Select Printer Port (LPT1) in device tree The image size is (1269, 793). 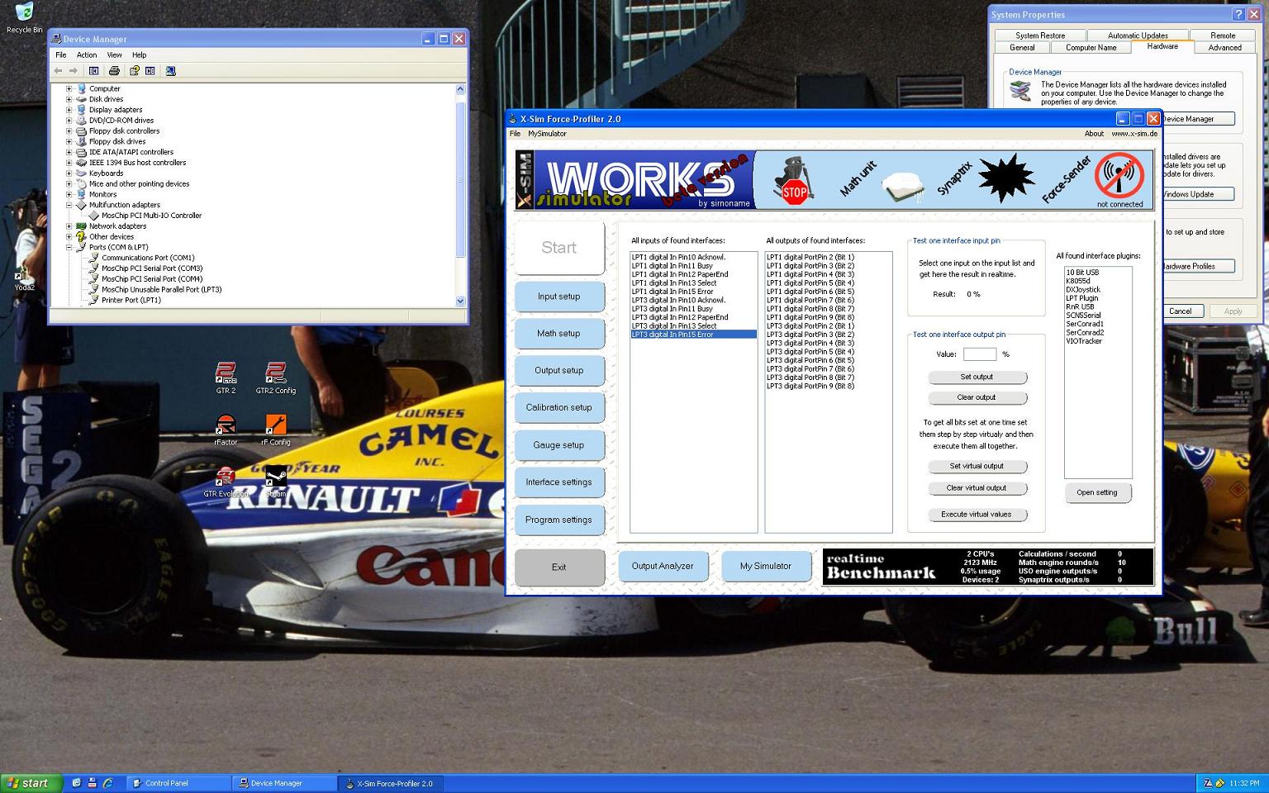click(131, 300)
